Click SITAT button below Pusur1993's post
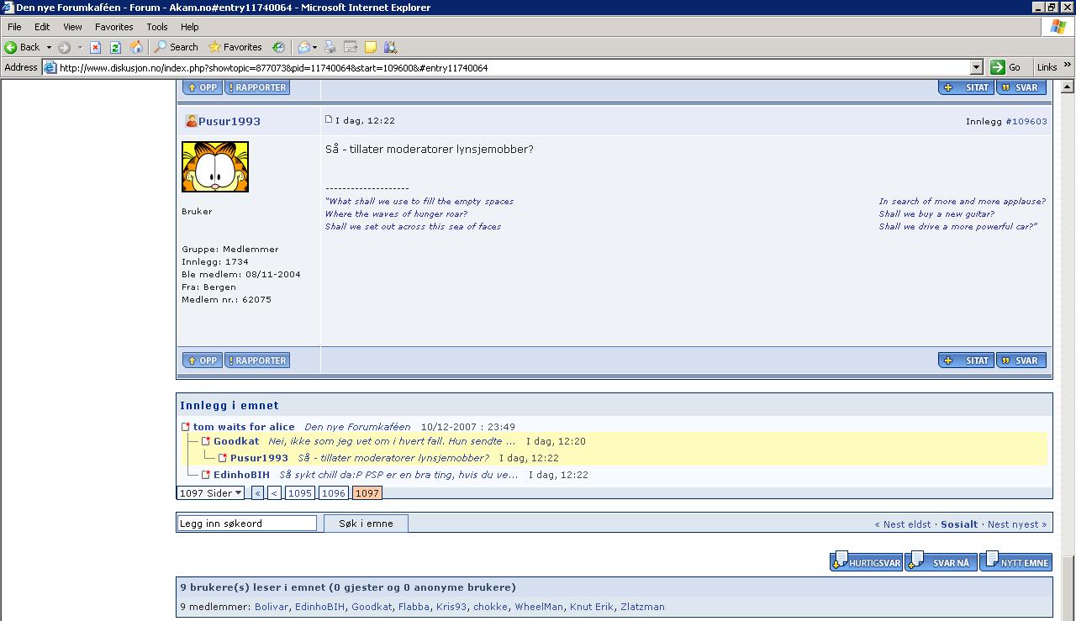The image size is (1076, 621). tap(966, 360)
